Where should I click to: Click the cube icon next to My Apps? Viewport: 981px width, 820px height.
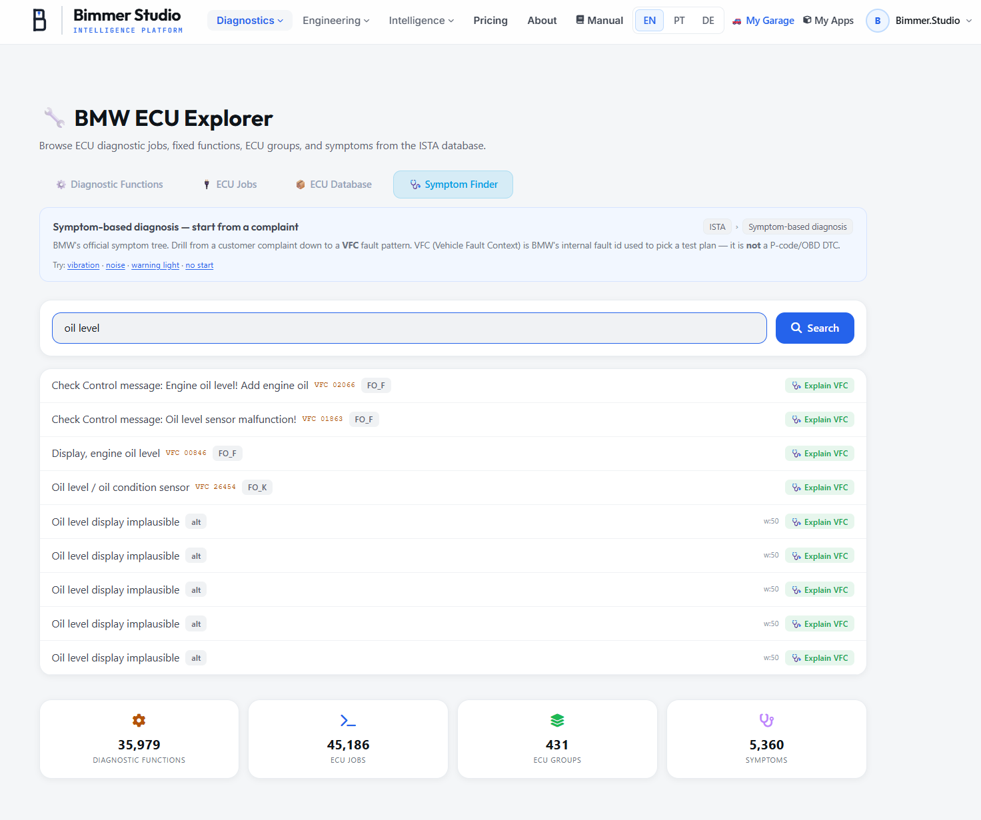click(x=807, y=20)
